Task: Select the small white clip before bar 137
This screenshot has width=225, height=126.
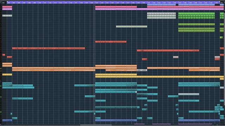Action: 176,57
